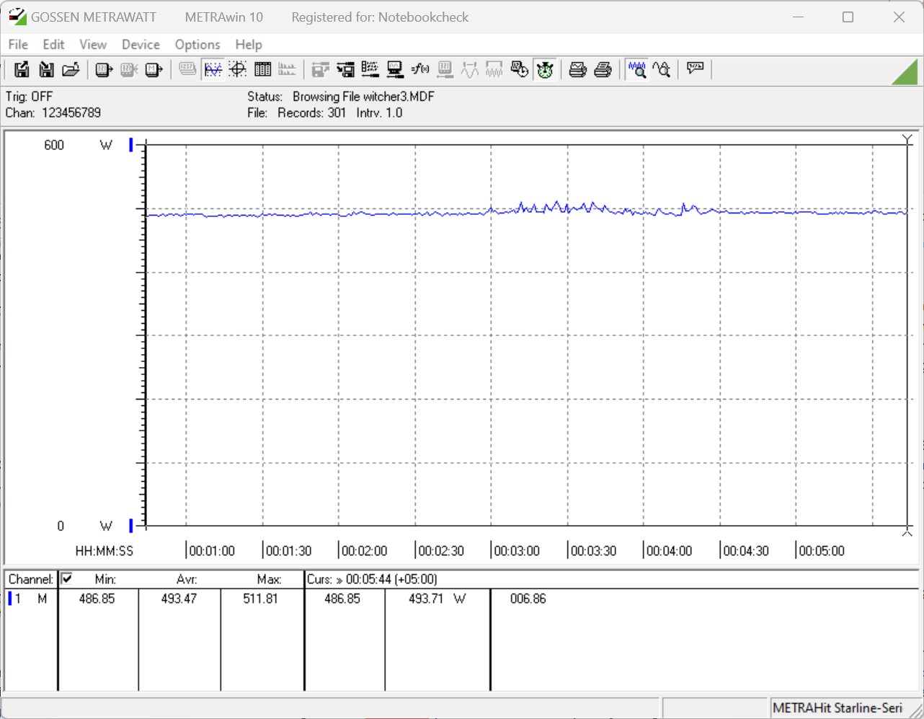This screenshot has height=719, width=924.
Task: Open the Help menu
Action: tap(249, 45)
